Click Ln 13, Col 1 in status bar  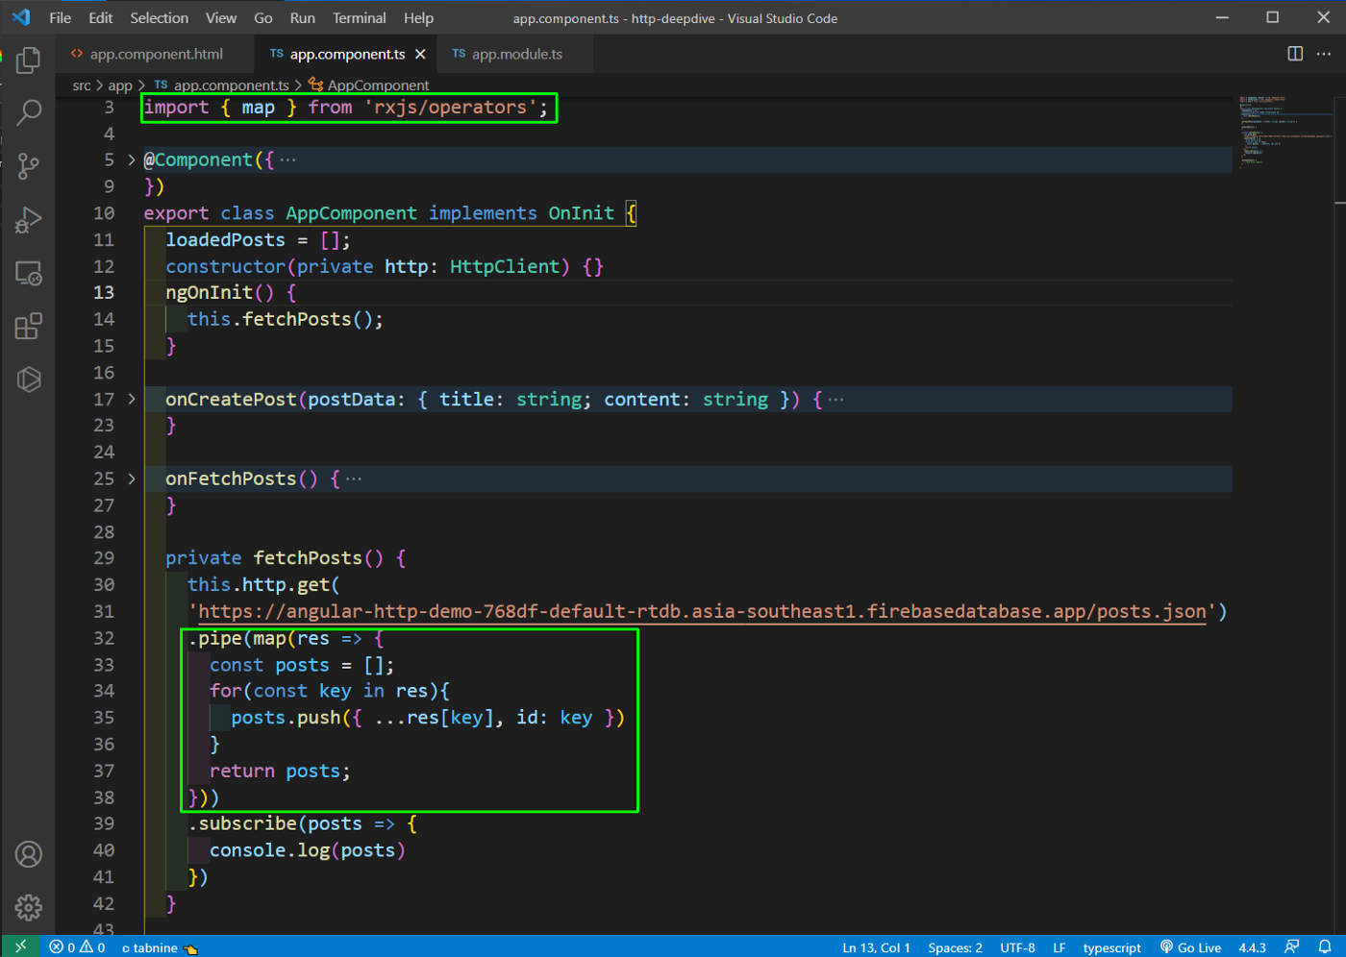pos(876,947)
